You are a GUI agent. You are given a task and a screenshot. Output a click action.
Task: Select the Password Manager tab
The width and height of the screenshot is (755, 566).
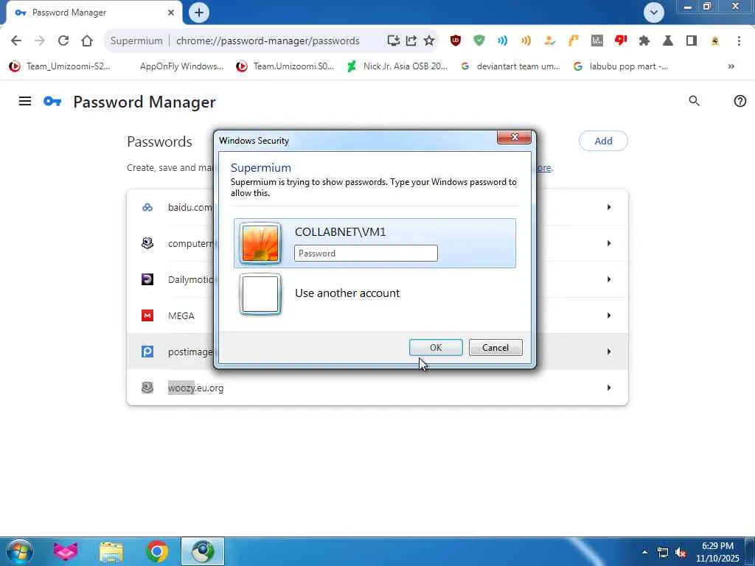coord(94,13)
